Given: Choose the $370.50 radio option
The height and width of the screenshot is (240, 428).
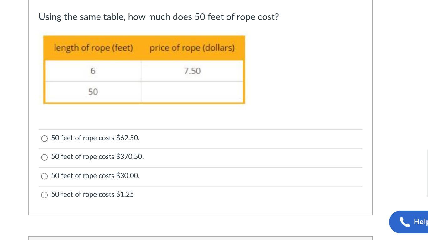Looking at the screenshot, I should pos(44,157).
